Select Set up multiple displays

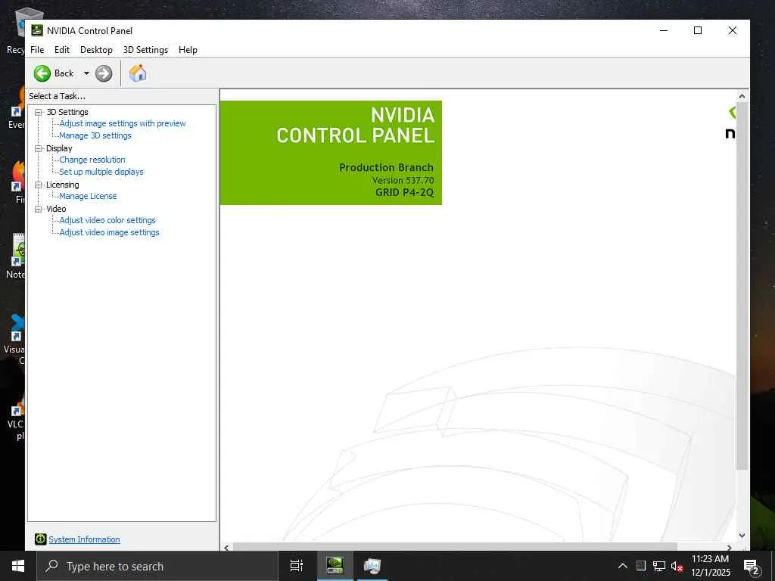[101, 172]
